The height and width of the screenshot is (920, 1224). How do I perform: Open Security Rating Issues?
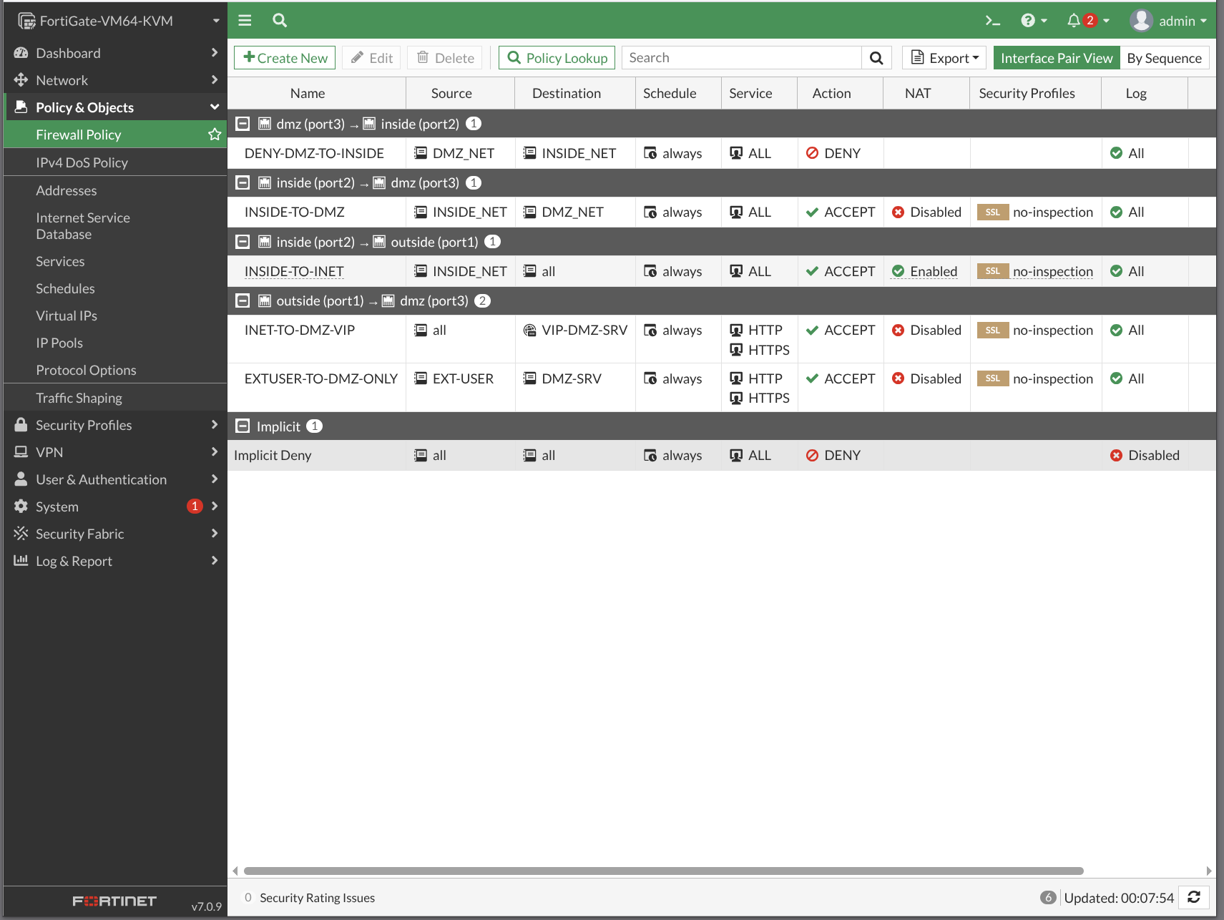point(310,898)
